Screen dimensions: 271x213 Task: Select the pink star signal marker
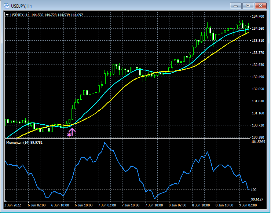point(69,135)
